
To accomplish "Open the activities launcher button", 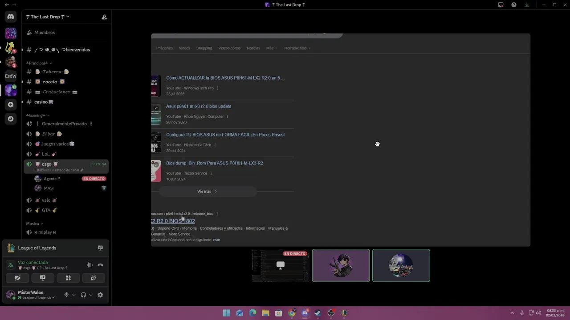I will [68, 278].
